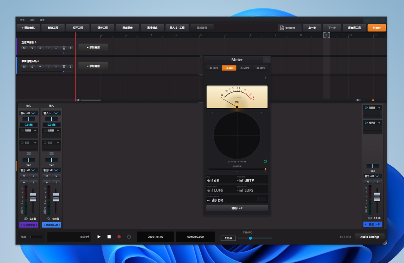Open the second menu bar item 皮肤
This screenshot has width=404, height=263.
click(x=32, y=20)
